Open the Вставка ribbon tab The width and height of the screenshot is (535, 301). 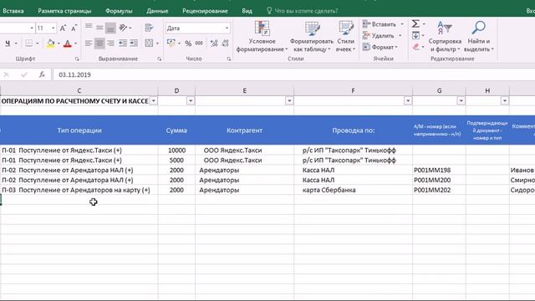13,11
